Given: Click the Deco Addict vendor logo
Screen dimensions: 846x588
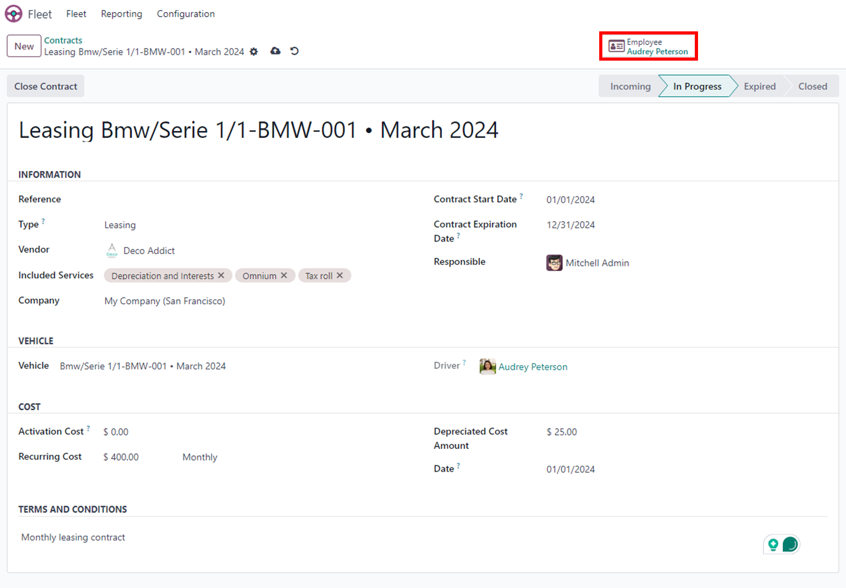Looking at the screenshot, I should [112, 250].
